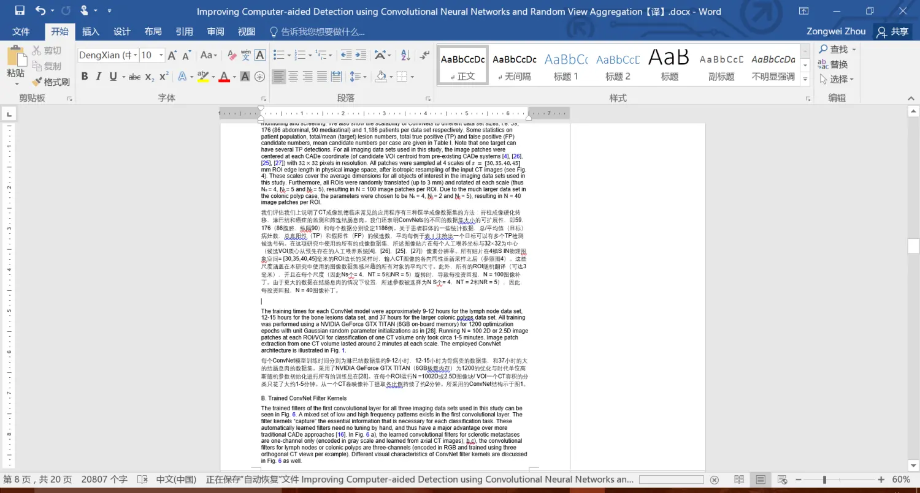The image size is (920, 493).
Task: Click the enclosed character (字) icon
Action: click(259, 77)
